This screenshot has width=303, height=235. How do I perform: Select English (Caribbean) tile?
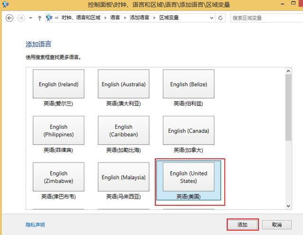point(124,131)
